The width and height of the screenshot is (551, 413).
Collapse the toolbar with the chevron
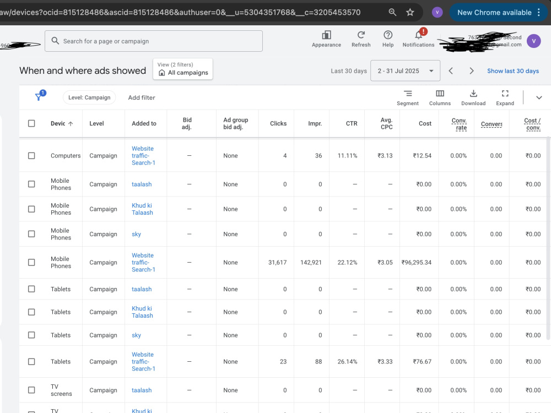[539, 97]
